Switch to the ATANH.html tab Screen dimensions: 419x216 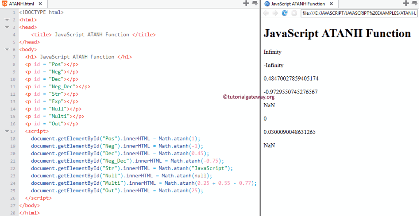point(22,4)
